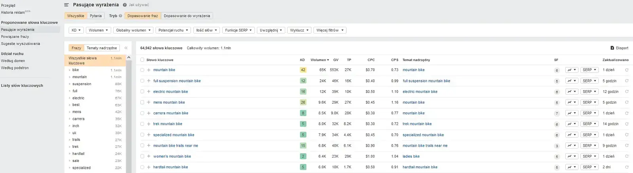
Task: Toggle the select-all checkbox in the Słowo kluczowe header
Action: tap(142, 60)
